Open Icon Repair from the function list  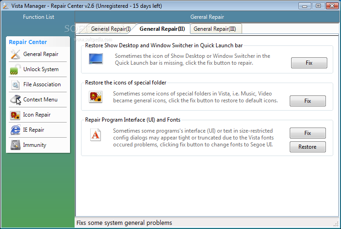[x=38, y=115]
